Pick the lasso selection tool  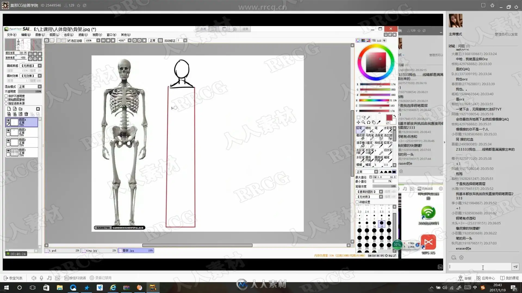[363, 117]
